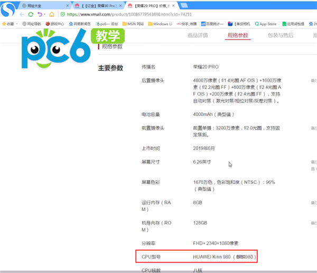Image resolution: width=317 pixels, height=273 pixels.
Task: Click the 4000mAh battery capacity value
Action: 213,115
